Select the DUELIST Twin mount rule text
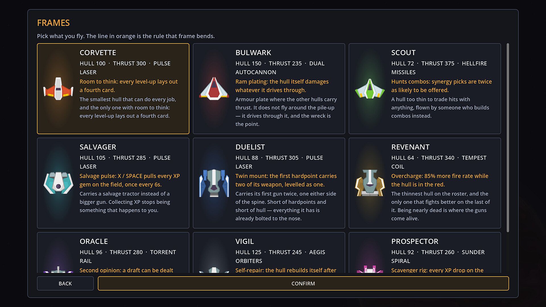Screen dimensions: 546x307 pyautogui.click(x=286, y=180)
